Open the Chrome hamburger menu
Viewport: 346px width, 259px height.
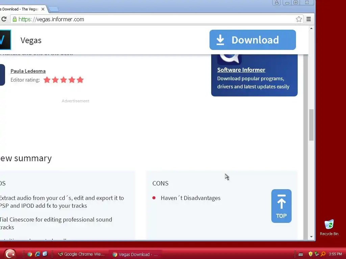309,19
